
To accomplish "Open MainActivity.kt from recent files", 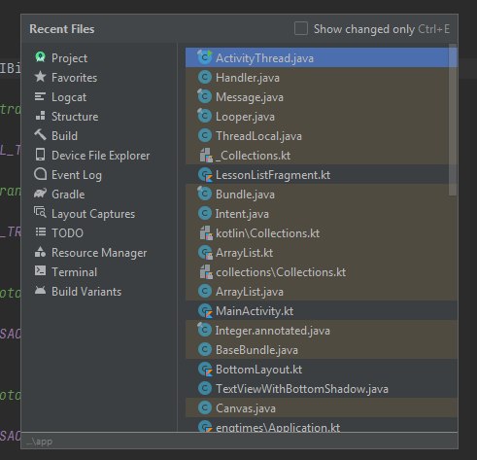I will coord(321,310).
